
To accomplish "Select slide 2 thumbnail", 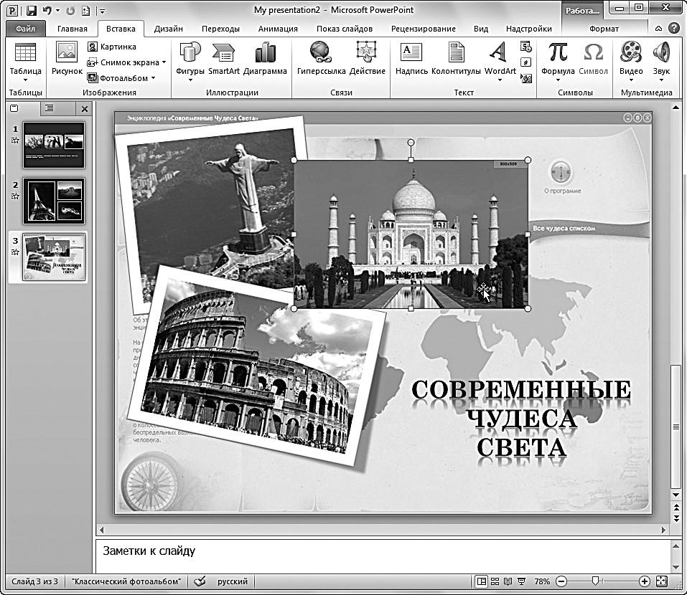I will coord(54,201).
